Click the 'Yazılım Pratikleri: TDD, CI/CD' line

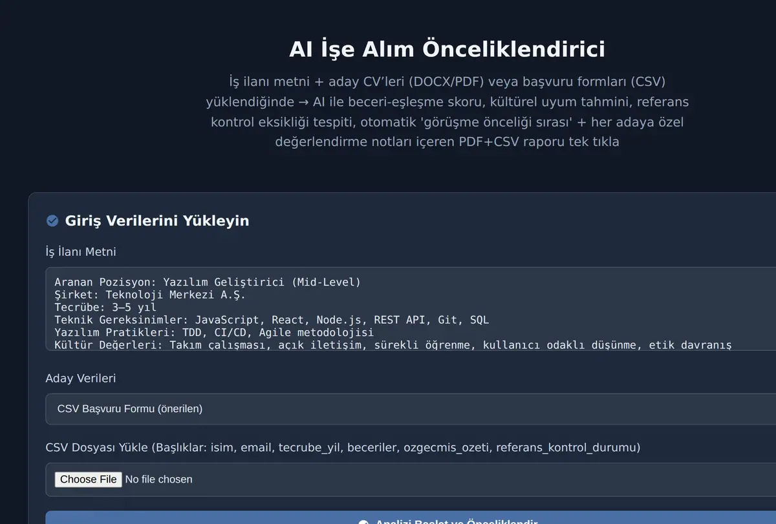pos(214,333)
